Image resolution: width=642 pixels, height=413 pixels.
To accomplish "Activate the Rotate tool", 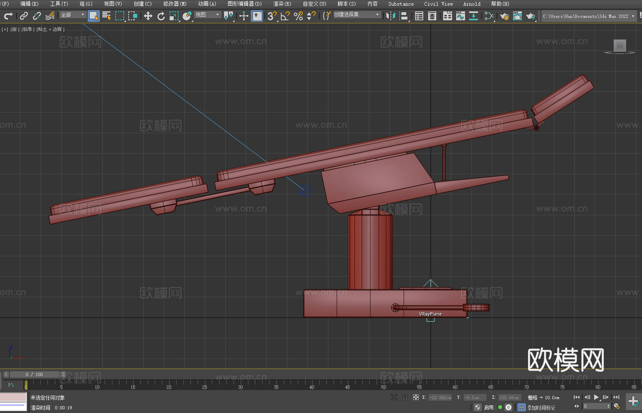I will [161, 16].
